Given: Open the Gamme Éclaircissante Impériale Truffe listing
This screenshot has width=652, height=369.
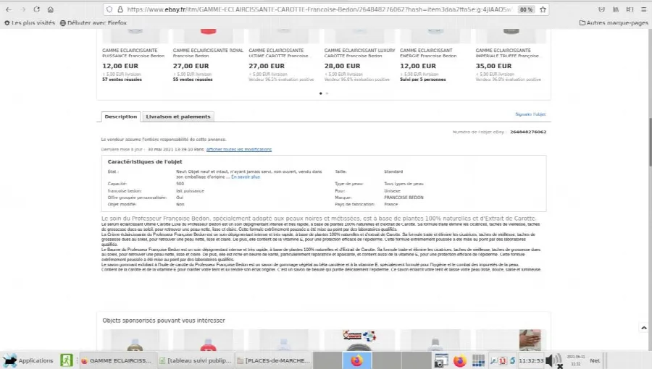Looking at the screenshot, I should click(x=507, y=53).
